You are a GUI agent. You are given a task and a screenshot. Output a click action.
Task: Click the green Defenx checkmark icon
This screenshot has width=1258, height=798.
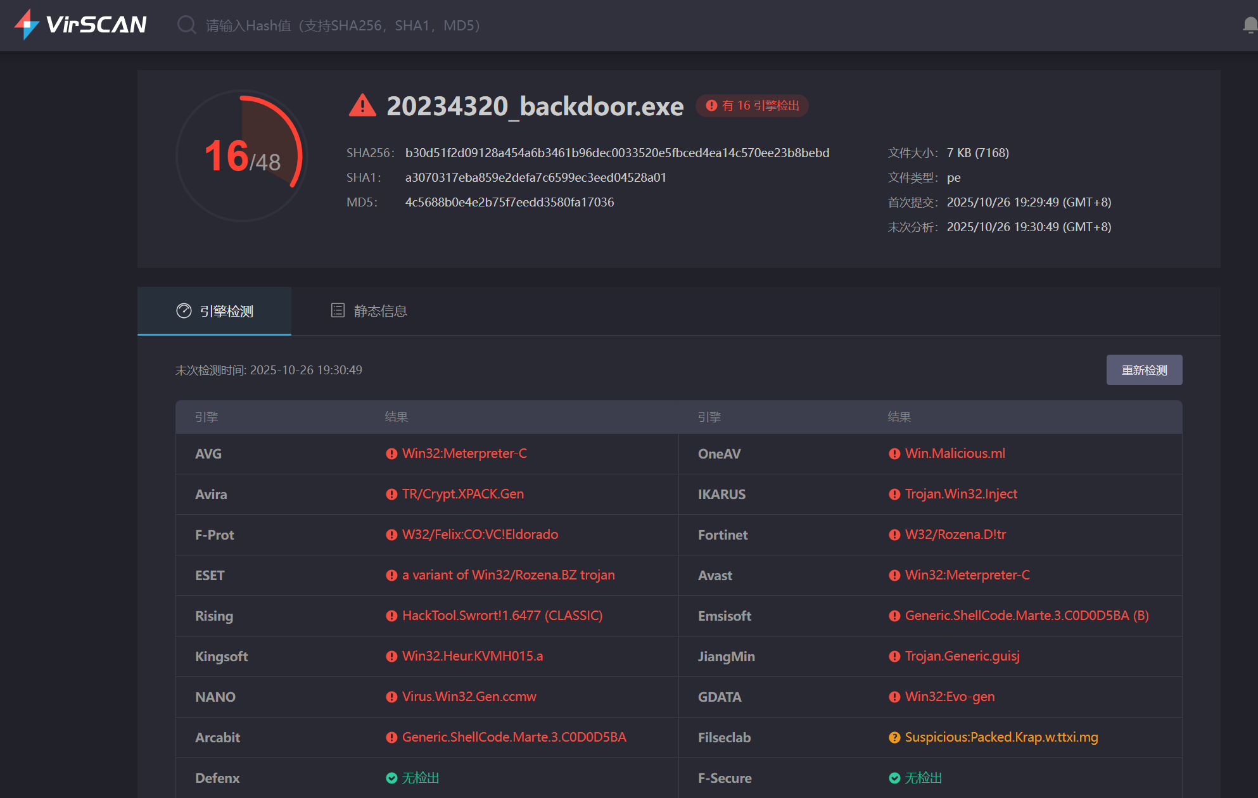pos(391,778)
